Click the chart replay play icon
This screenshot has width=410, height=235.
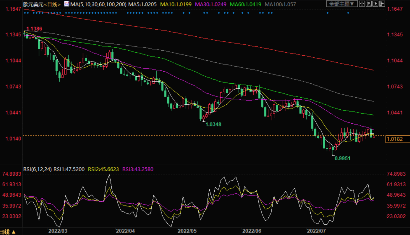pos(375,4)
